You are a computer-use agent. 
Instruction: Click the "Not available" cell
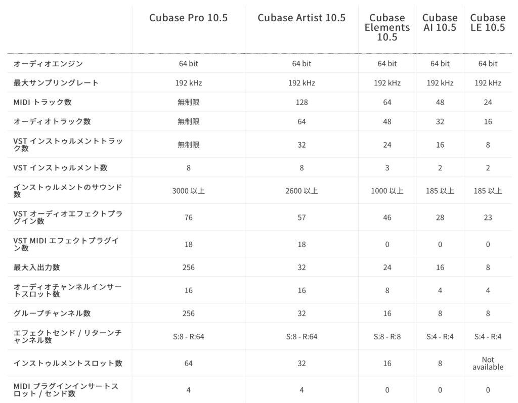point(488,363)
